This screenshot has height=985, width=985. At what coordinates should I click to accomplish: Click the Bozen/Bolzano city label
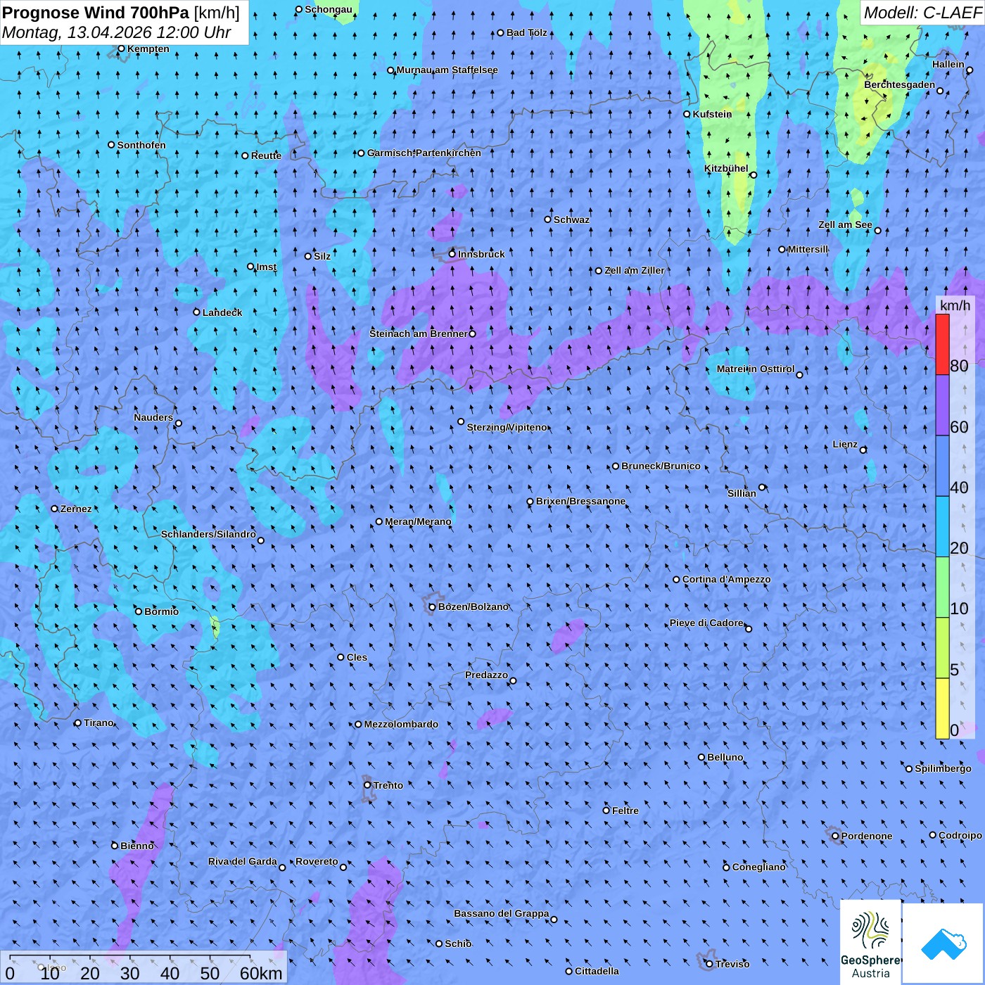[473, 606]
